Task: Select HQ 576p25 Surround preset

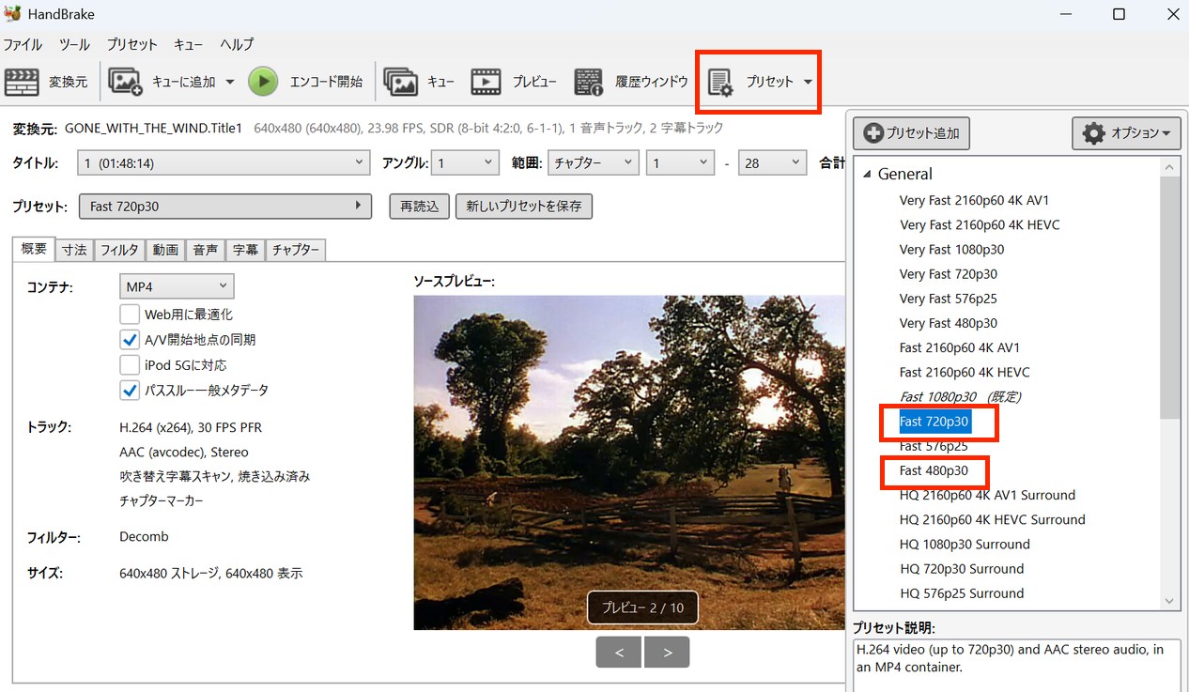Action: coord(962,593)
